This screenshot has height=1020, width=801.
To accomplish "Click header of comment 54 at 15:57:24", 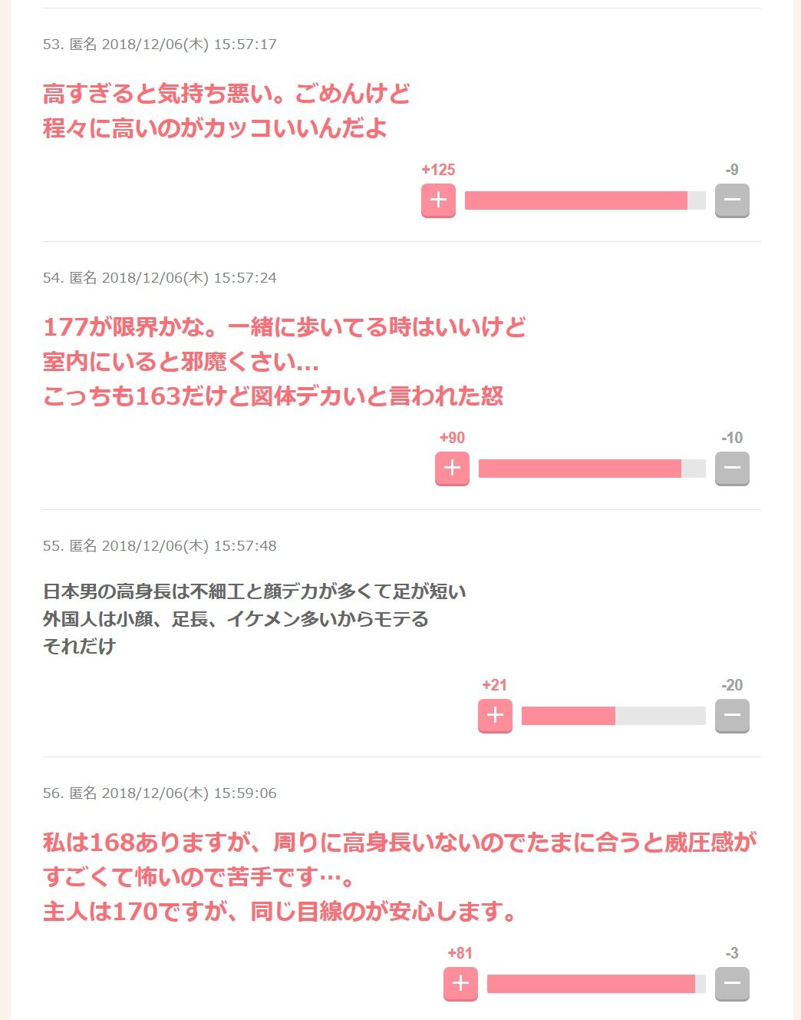I will [x=160, y=278].
